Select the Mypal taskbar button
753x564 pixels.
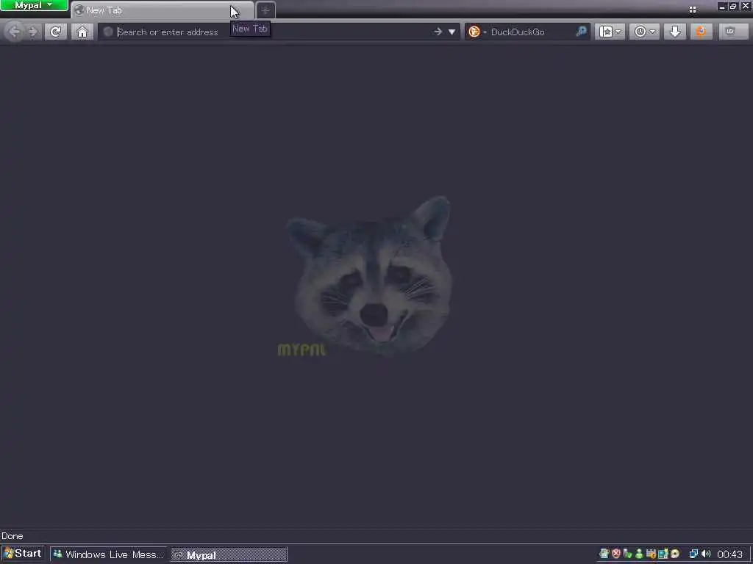pyautogui.click(x=229, y=555)
